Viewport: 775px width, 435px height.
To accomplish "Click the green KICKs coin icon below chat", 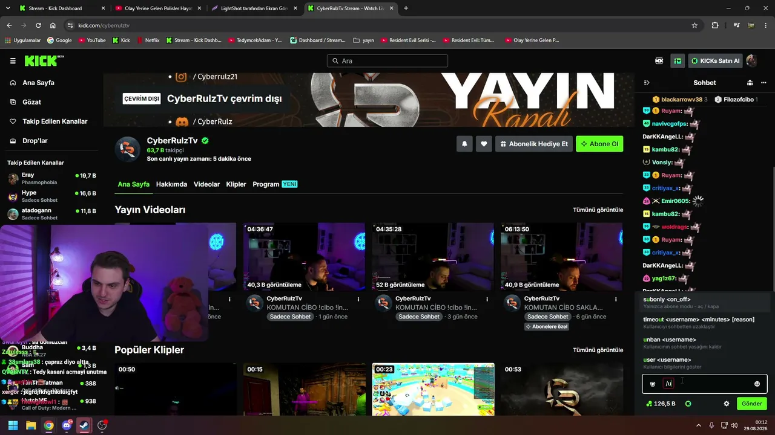I will pos(688,404).
